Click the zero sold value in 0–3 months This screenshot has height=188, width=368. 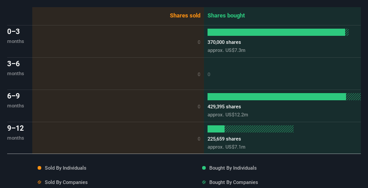[x=199, y=43]
